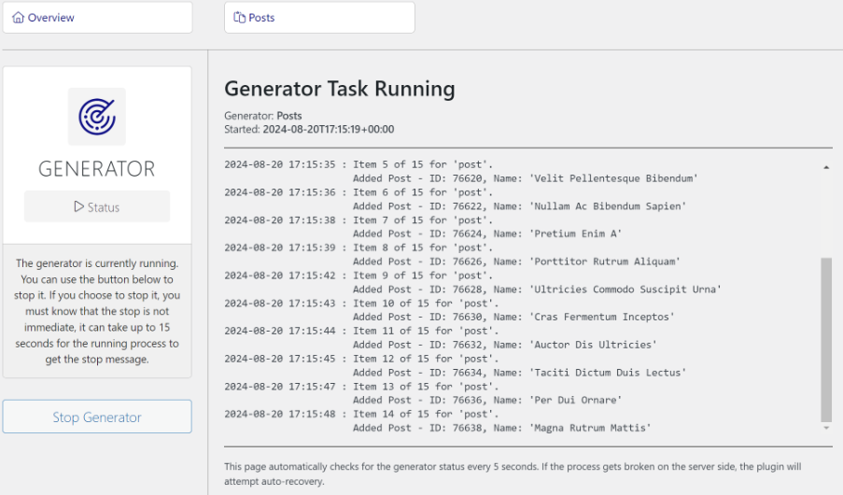Image resolution: width=843 pixels, height=495 pixels.
Task: Click the auto-check status footer note
Action: (513, 474)
